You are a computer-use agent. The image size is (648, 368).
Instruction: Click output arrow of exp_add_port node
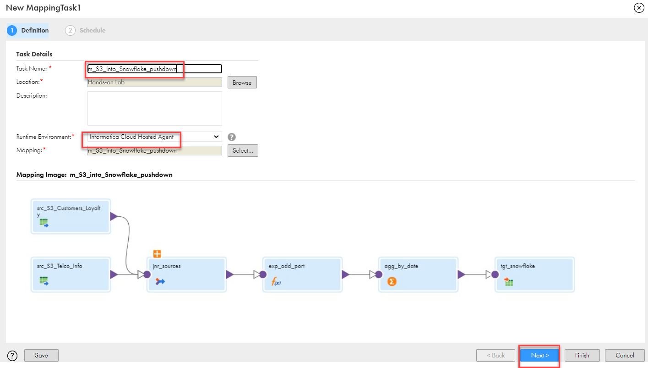pos(346,275)
